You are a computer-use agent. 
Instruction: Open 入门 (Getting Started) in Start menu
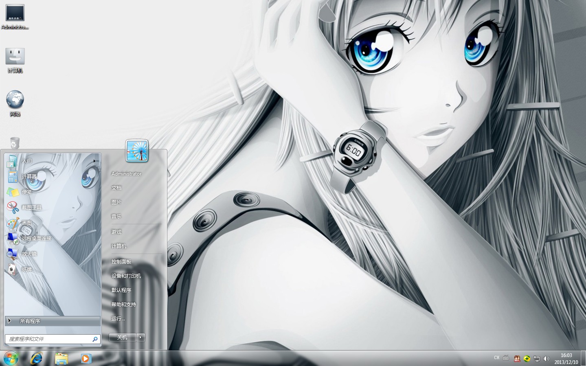52,161
